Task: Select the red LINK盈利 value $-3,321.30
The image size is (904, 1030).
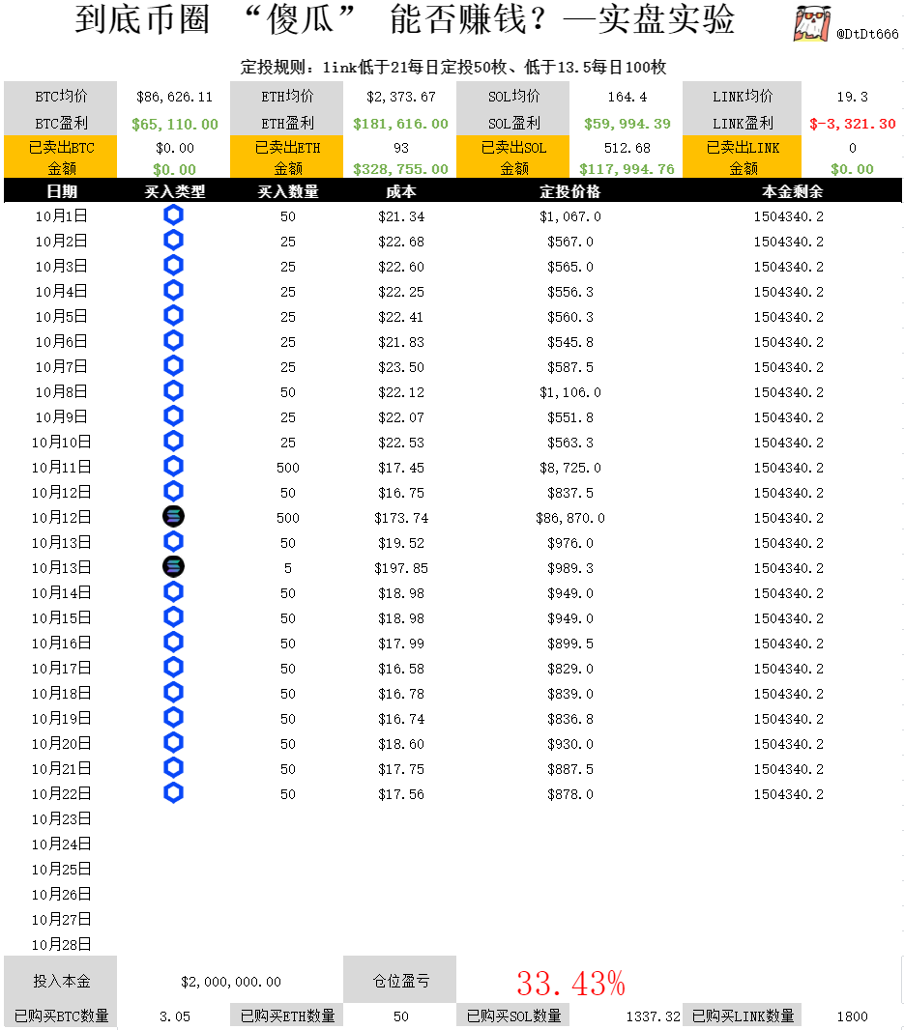Action: point(852,125)
